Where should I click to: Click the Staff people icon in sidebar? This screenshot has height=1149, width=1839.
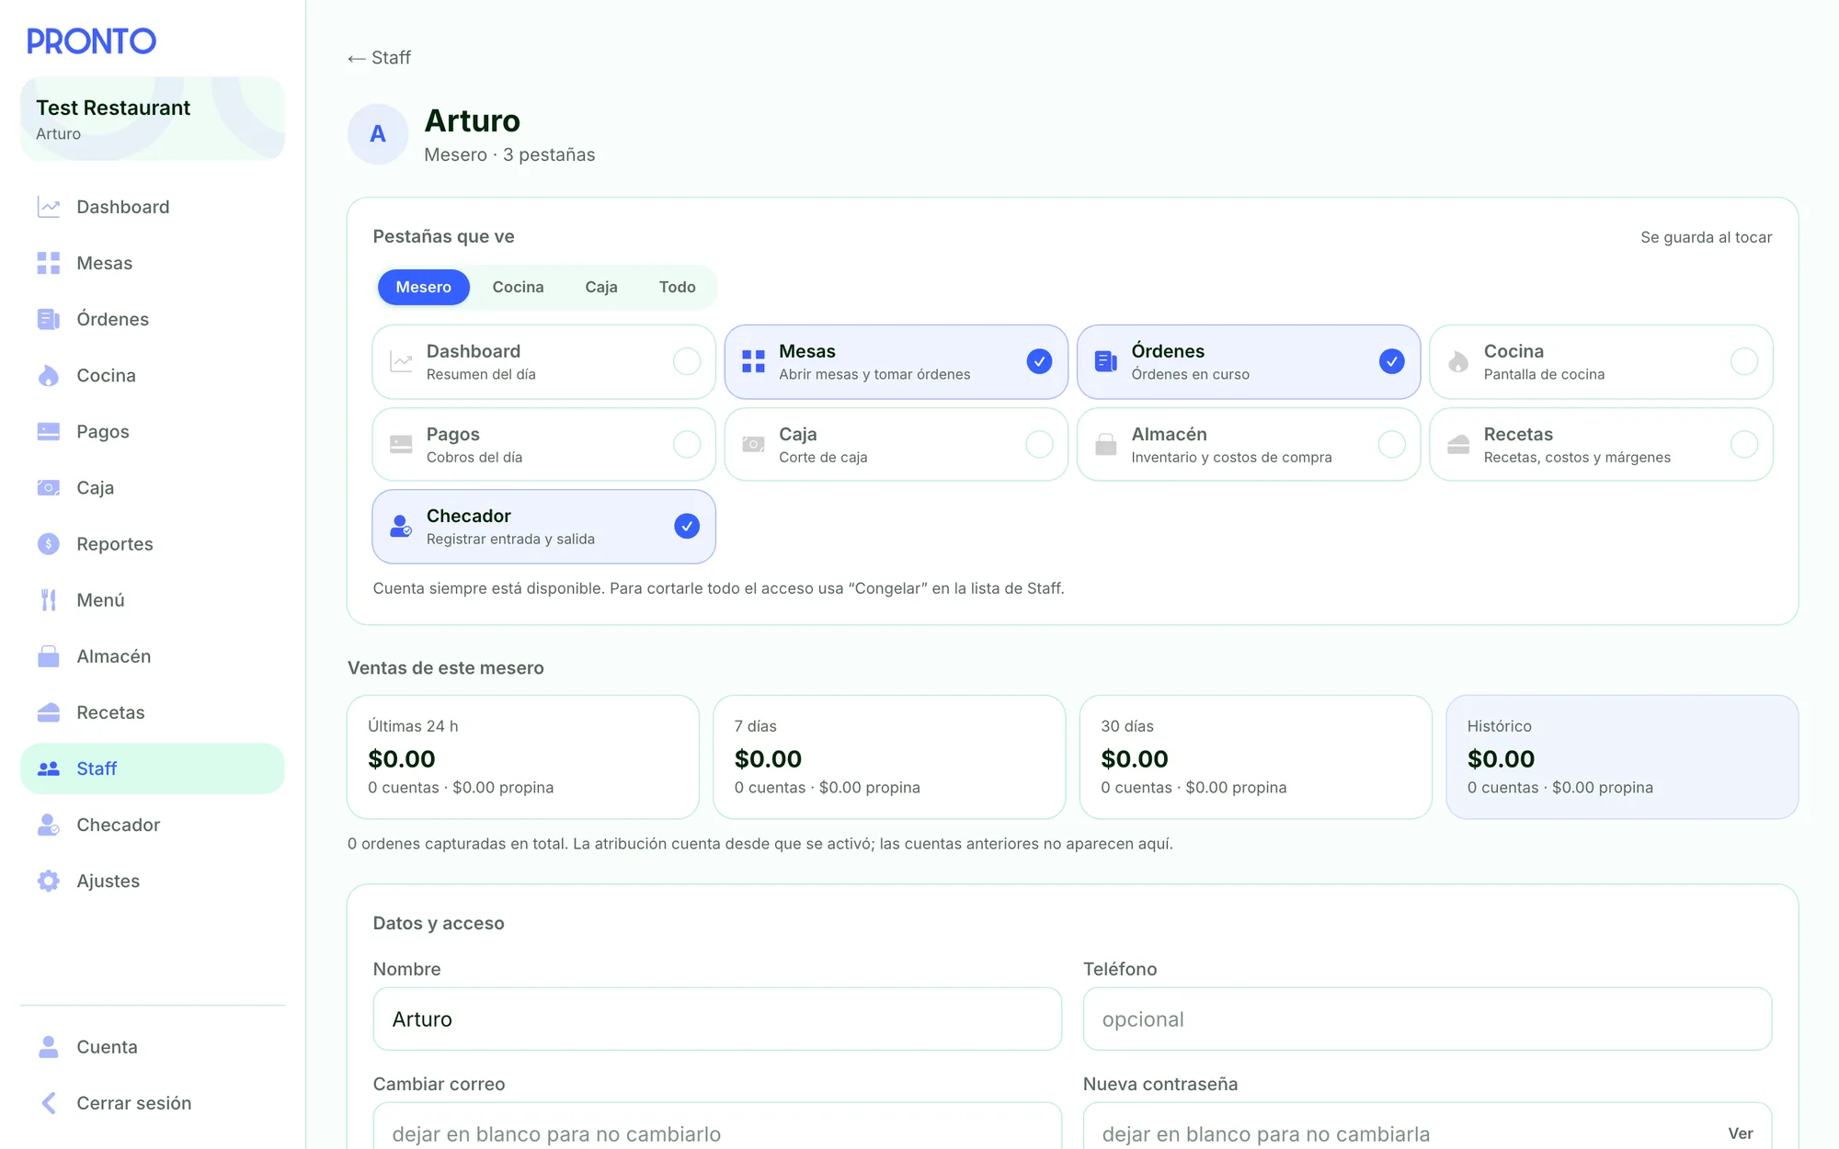(x=49, y=768)
